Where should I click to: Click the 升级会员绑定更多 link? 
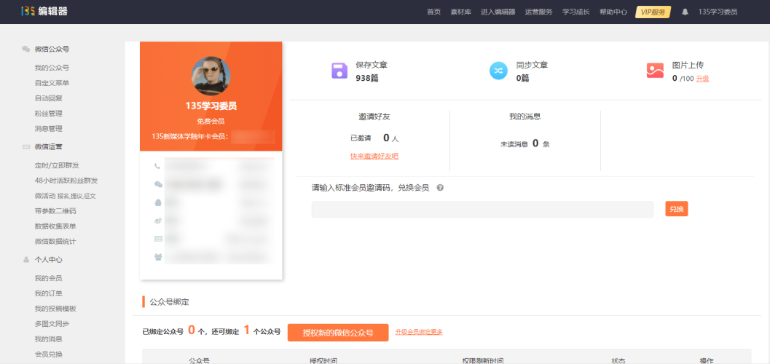coord(419,332)
